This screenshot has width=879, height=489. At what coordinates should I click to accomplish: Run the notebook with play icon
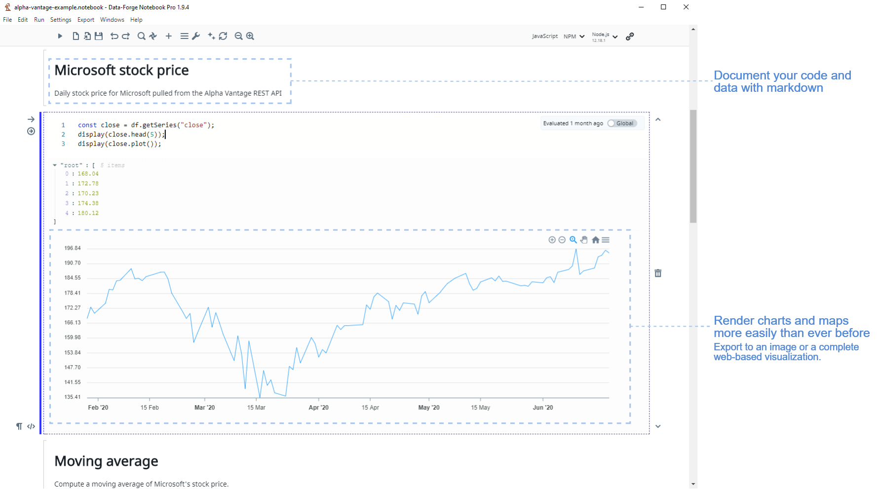(60, 36)
